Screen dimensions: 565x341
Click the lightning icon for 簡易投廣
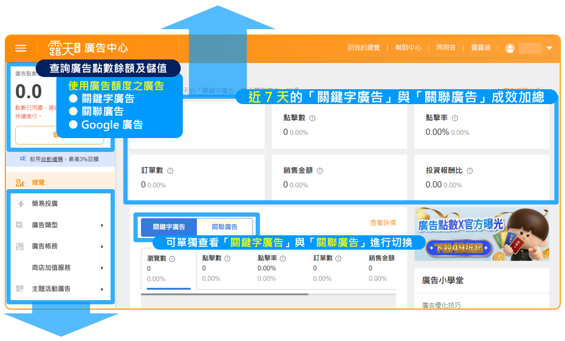pos(20,203)
